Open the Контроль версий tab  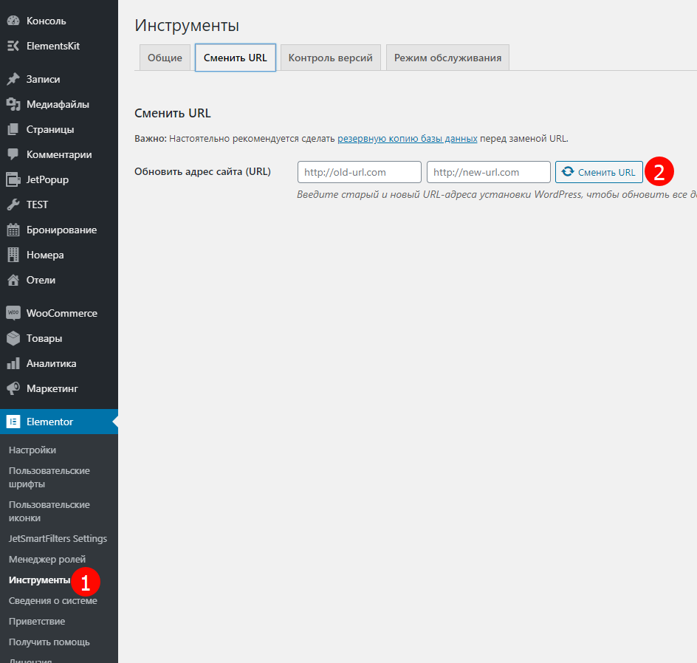click(x=330, y=58)
